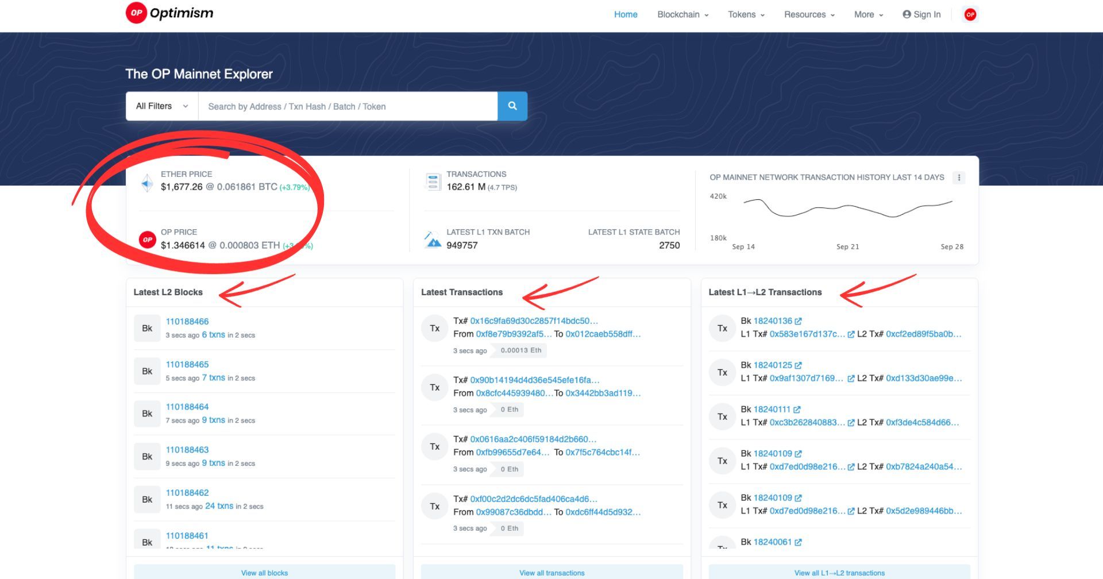This screenshot has width=1103, height=579.
Task: View 6 txns in block 110188466
Action: (x=213, y=335)
